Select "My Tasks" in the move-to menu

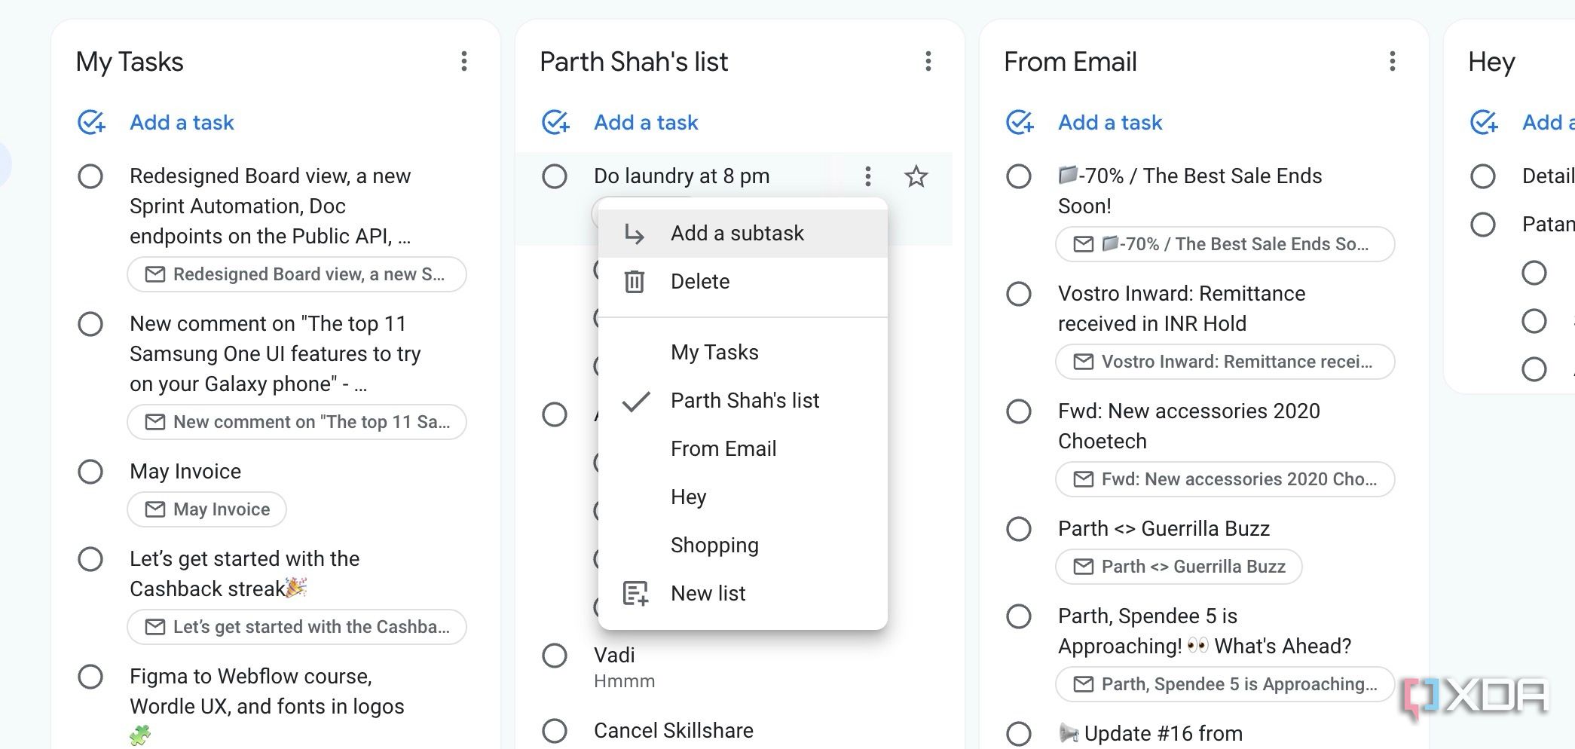[x=714, y=352]
